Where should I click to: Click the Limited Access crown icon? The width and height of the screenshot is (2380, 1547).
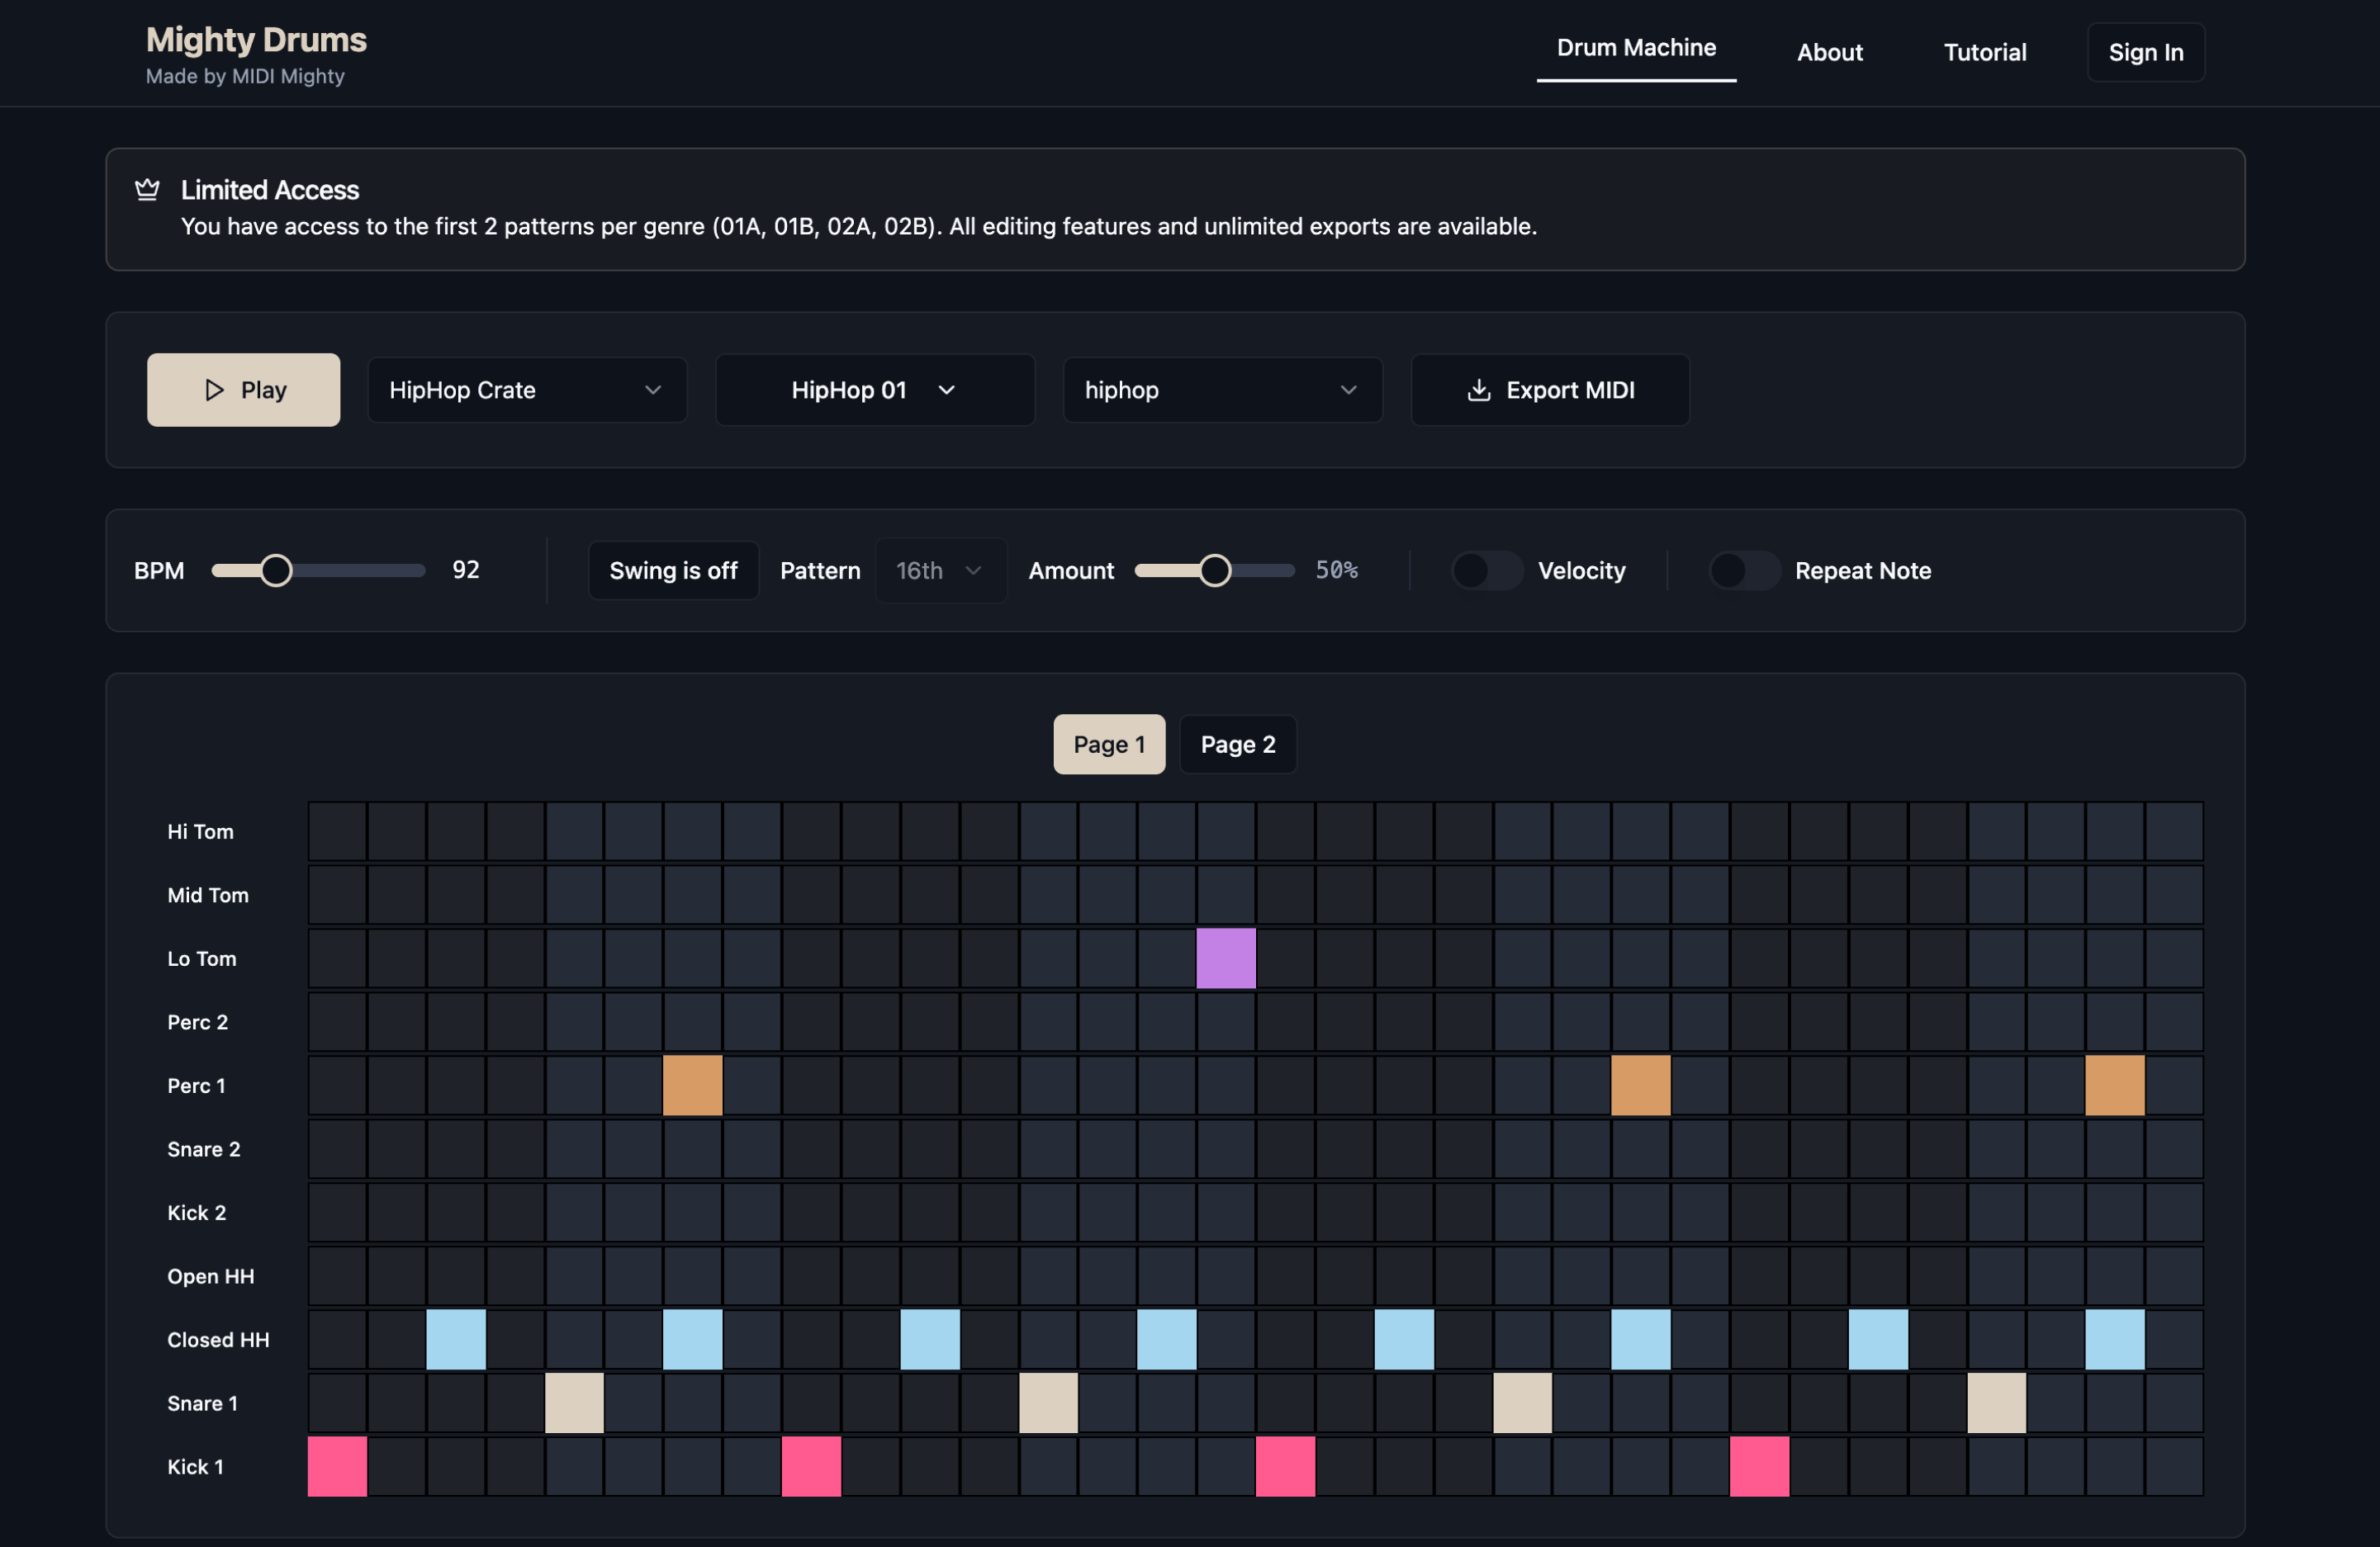147,190
